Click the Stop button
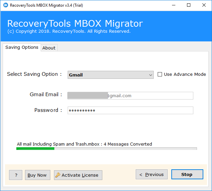212x191 pixels. [x=187, y=174]
